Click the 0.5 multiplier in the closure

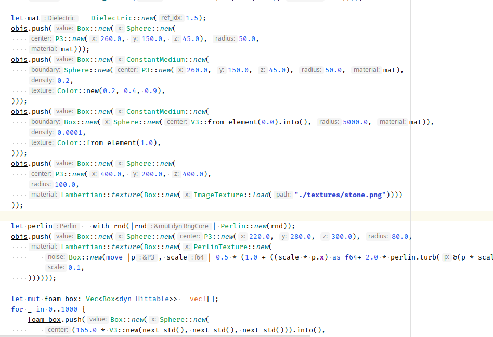point(222,257)
